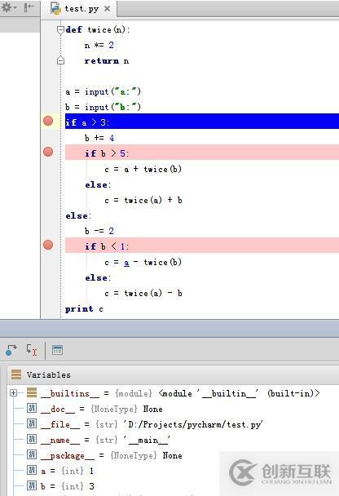Open the Evaluate Expression calculator icon
Image resolution: width=339 pixels, height=496 pixels.
click(x=57, y=350)
